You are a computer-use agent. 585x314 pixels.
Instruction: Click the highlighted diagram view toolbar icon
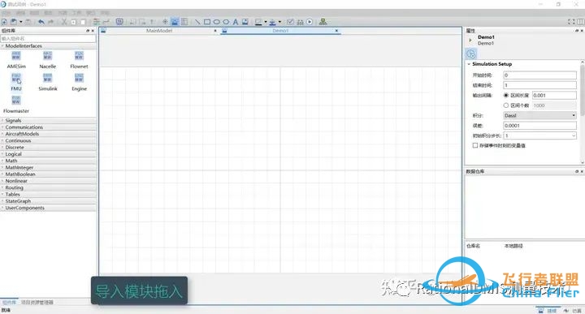[x=175, y=22]
